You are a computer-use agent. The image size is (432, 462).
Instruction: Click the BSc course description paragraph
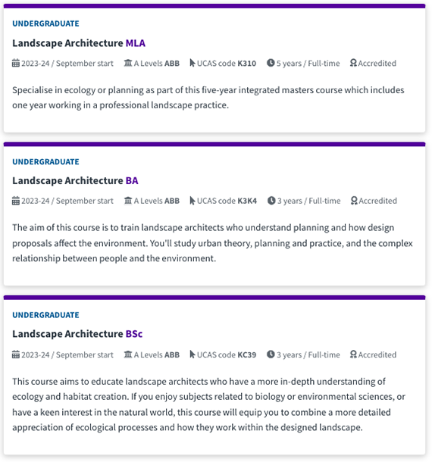pyautogui.click(x=208, y=404)
